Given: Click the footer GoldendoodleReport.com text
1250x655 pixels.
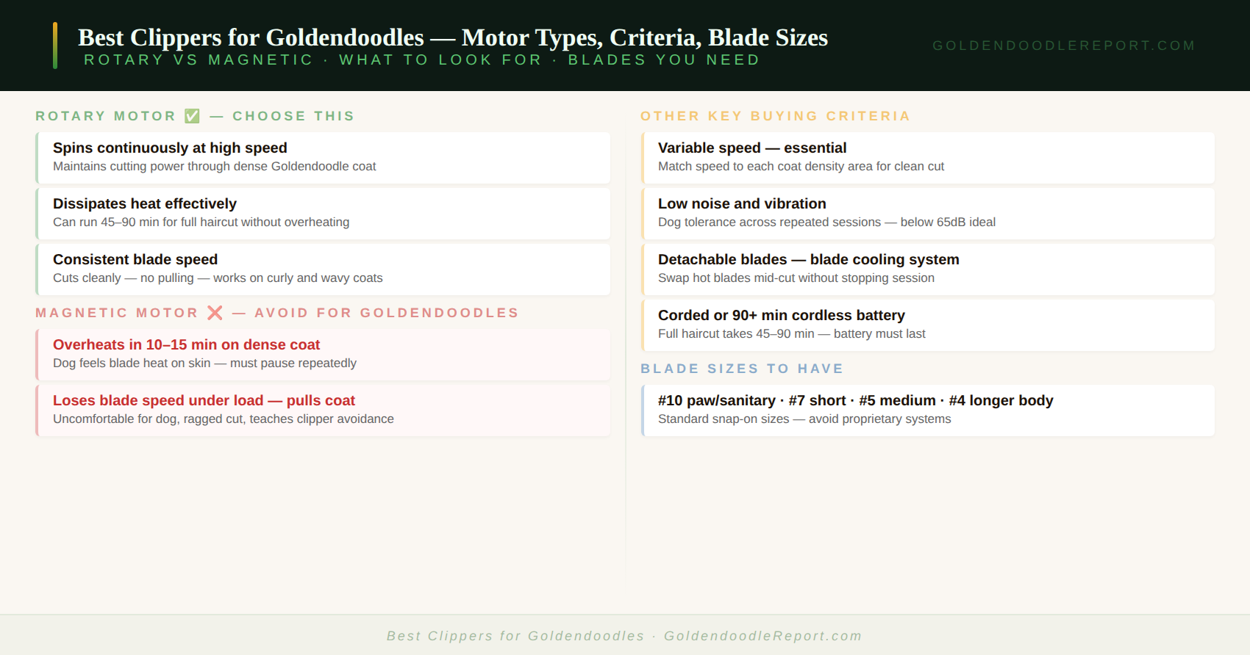Looking at the screenshot, I should [762, 636].
